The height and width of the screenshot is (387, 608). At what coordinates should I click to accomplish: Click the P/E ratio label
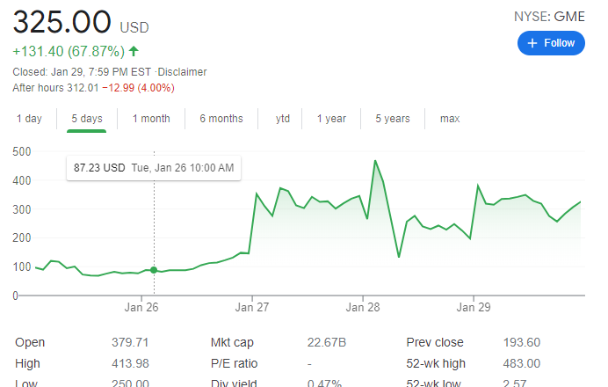tap(234, 363)
